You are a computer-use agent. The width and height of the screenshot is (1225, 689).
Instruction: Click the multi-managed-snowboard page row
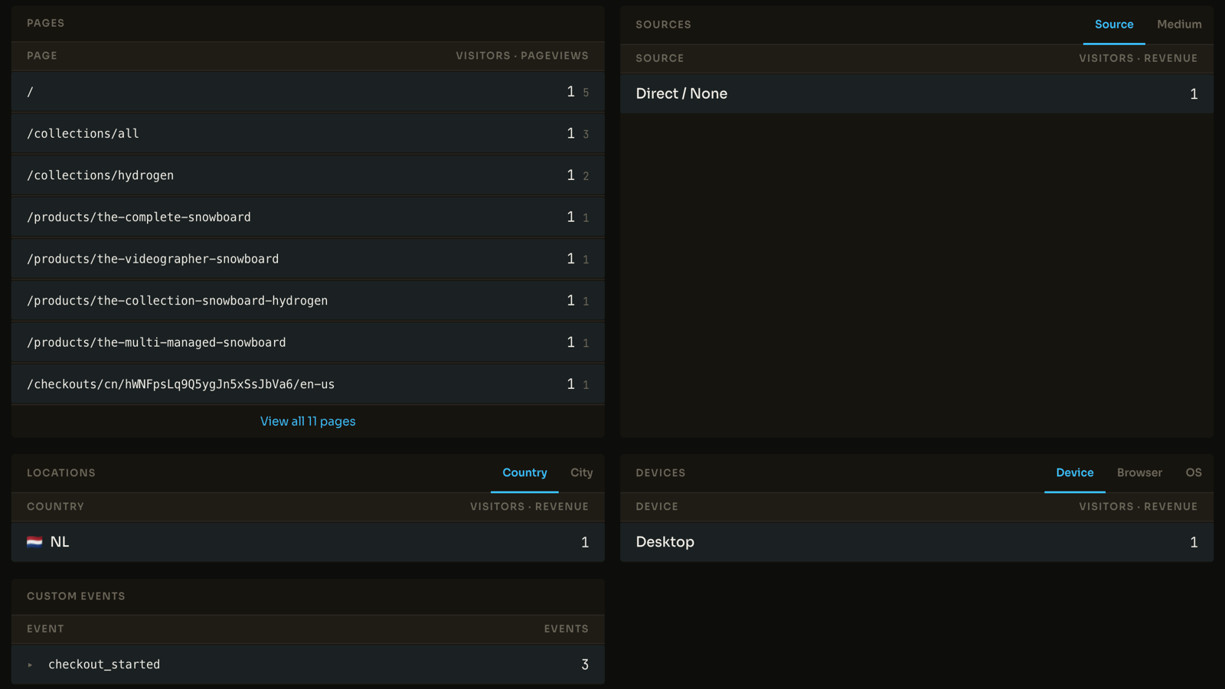click(x=308, y=342)
